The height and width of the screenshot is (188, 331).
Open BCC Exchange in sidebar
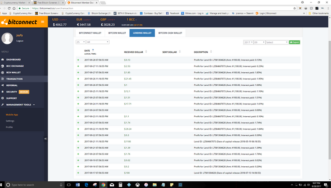[15, 66]
